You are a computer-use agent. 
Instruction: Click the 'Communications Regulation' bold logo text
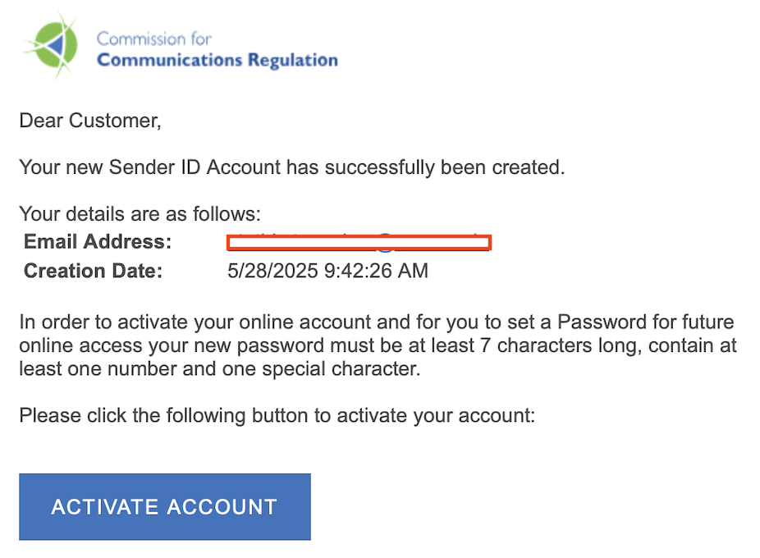(x=217, y=60)
